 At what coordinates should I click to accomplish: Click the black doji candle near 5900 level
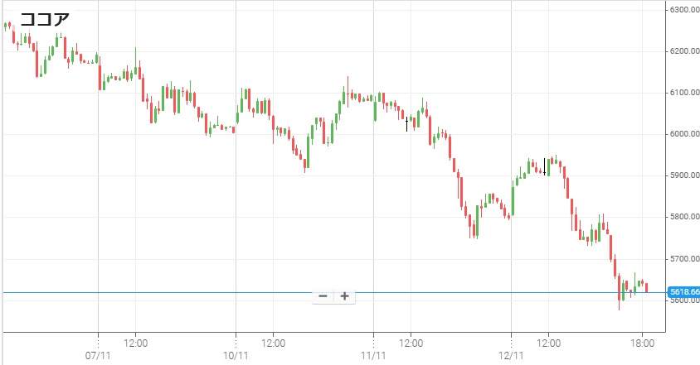click(x=544, y=167)
